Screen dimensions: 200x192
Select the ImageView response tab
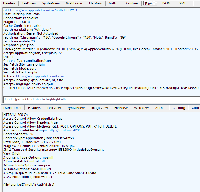pos(100,108)
